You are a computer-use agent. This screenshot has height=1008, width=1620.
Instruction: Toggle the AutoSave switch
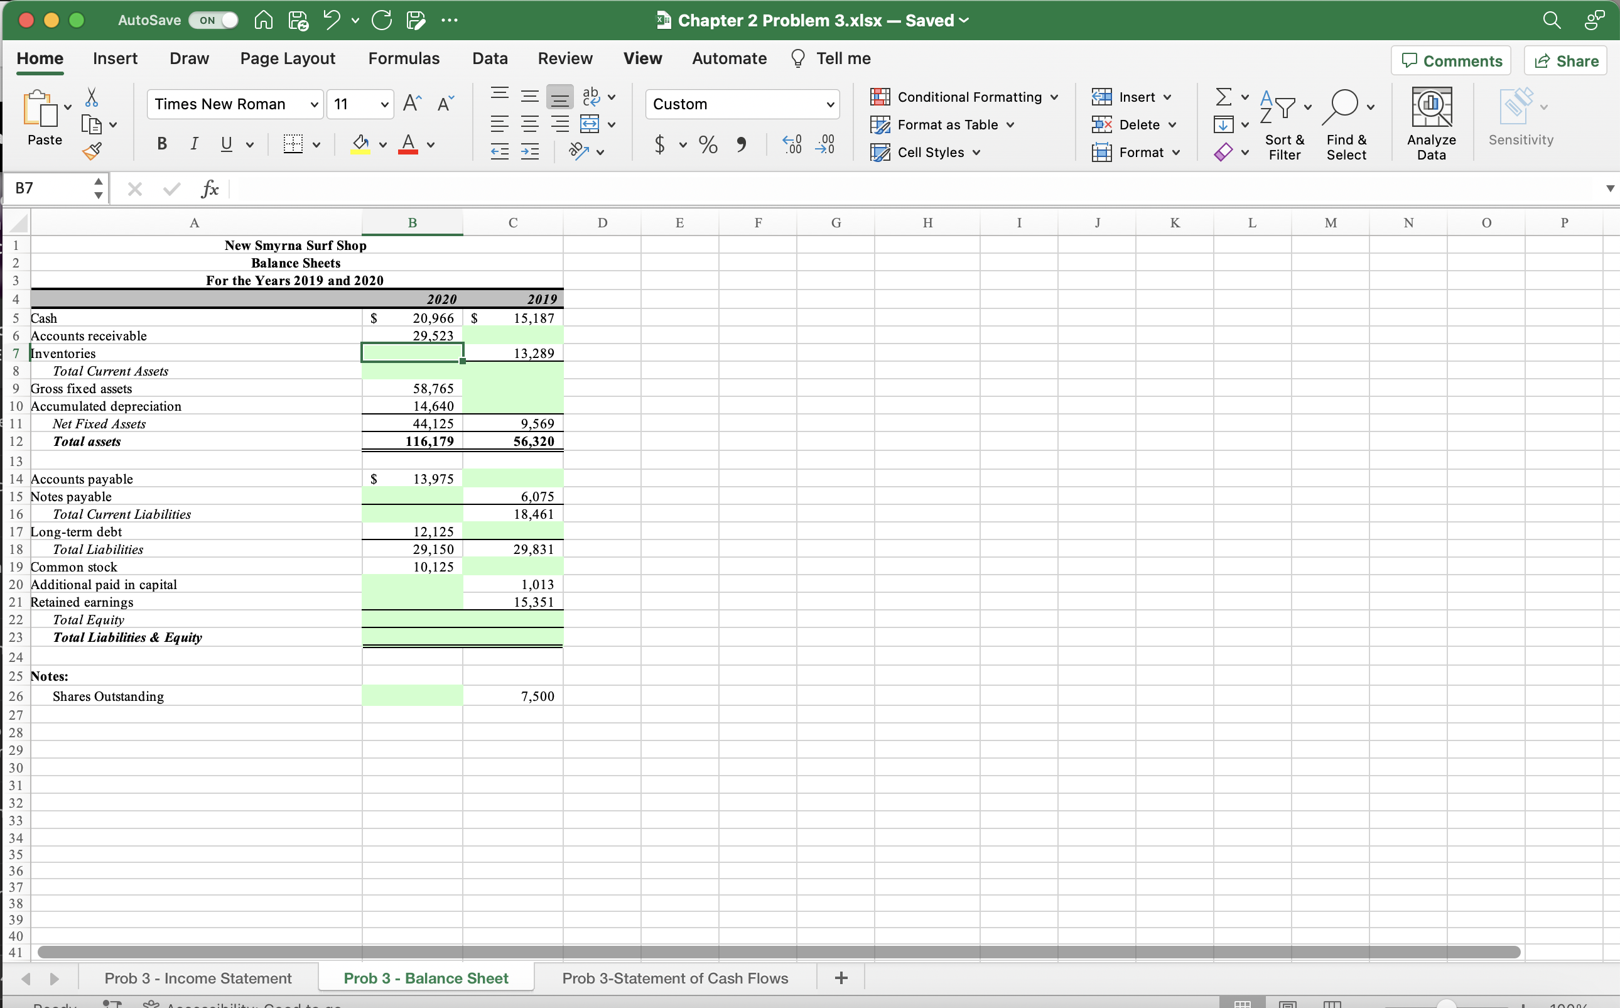(213, 20)
